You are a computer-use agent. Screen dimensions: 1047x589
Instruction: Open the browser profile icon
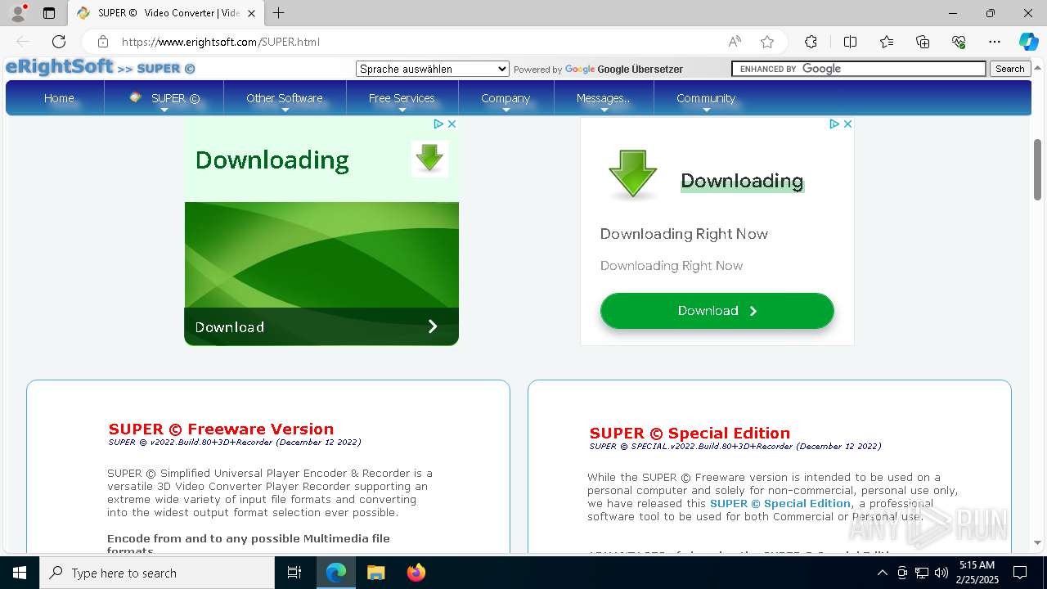click(x=18, y=13)
